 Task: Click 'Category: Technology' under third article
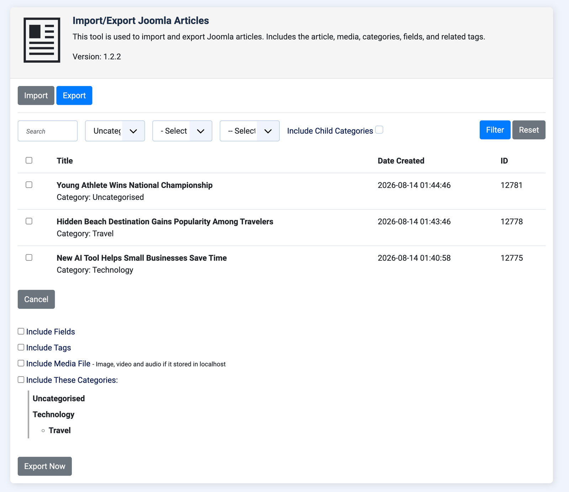pos(95,270)
